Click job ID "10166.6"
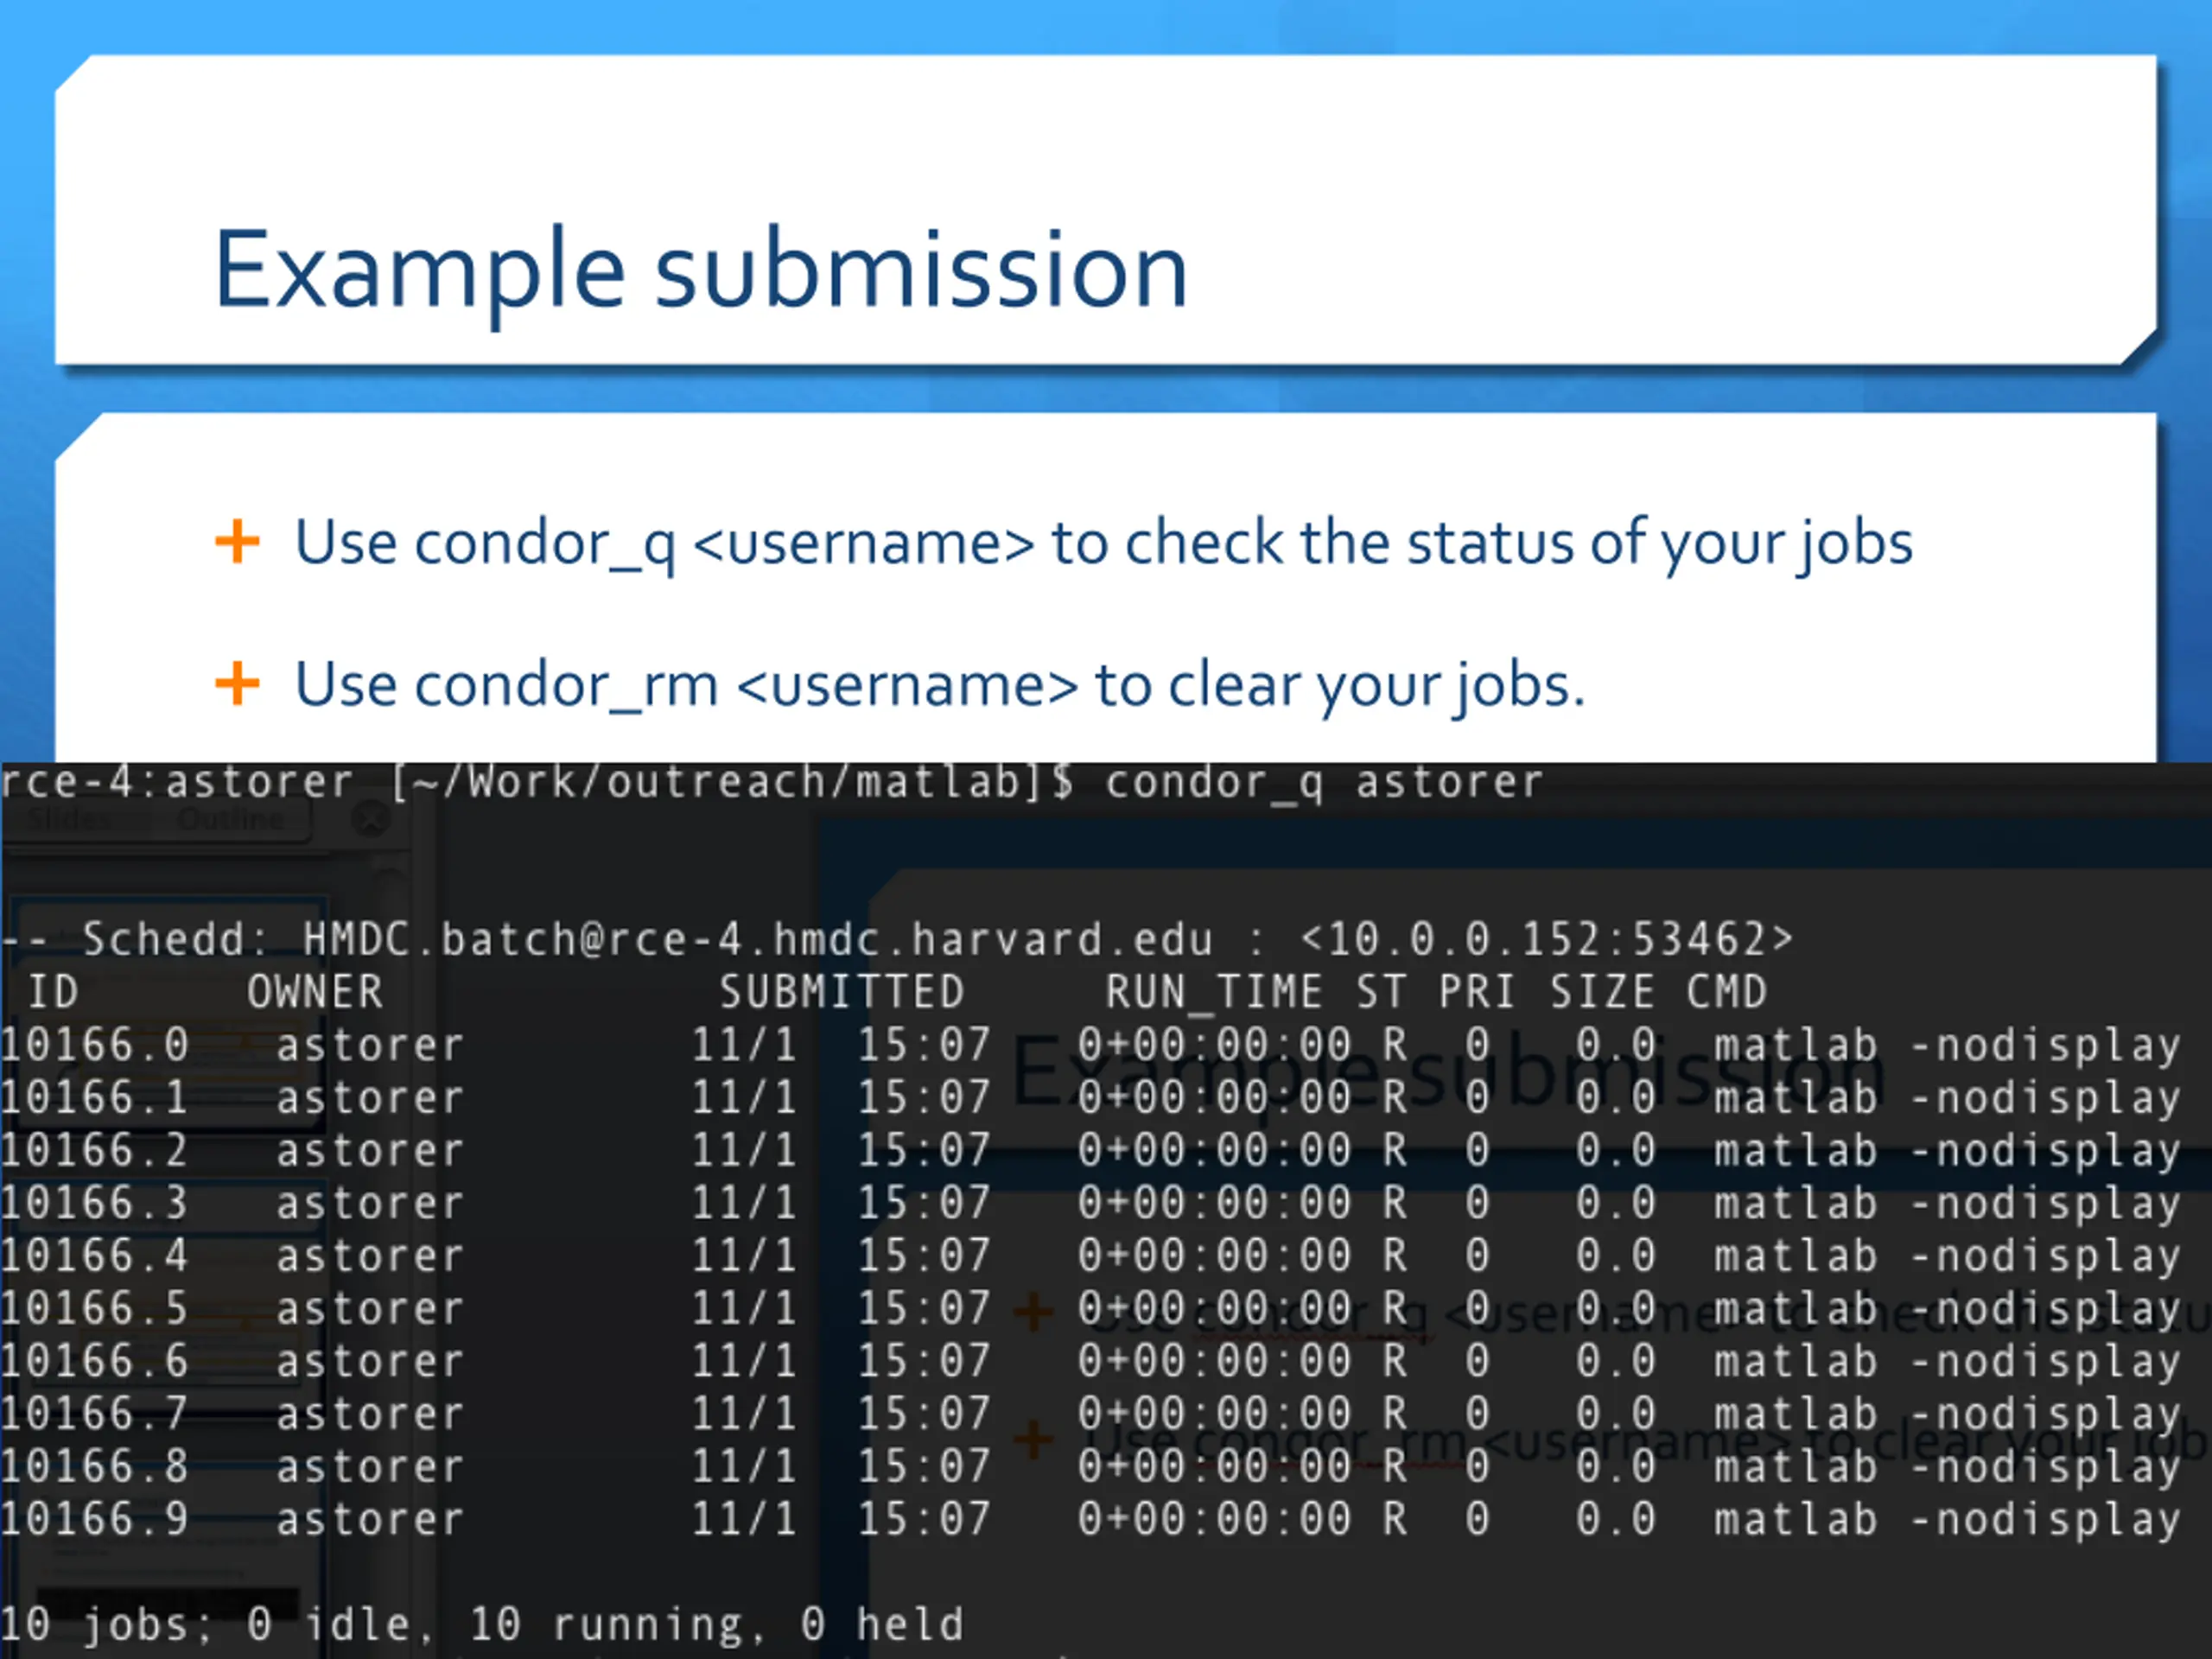Image resolution: width=2212 pixels, height=1659 pixels. (x=94, y=1362)
